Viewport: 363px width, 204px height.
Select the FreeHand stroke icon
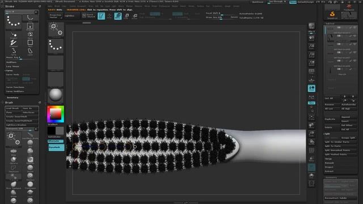14,43
